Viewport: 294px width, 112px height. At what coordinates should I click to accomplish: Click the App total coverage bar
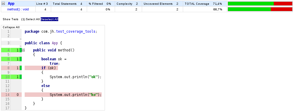tap(260, 4)
